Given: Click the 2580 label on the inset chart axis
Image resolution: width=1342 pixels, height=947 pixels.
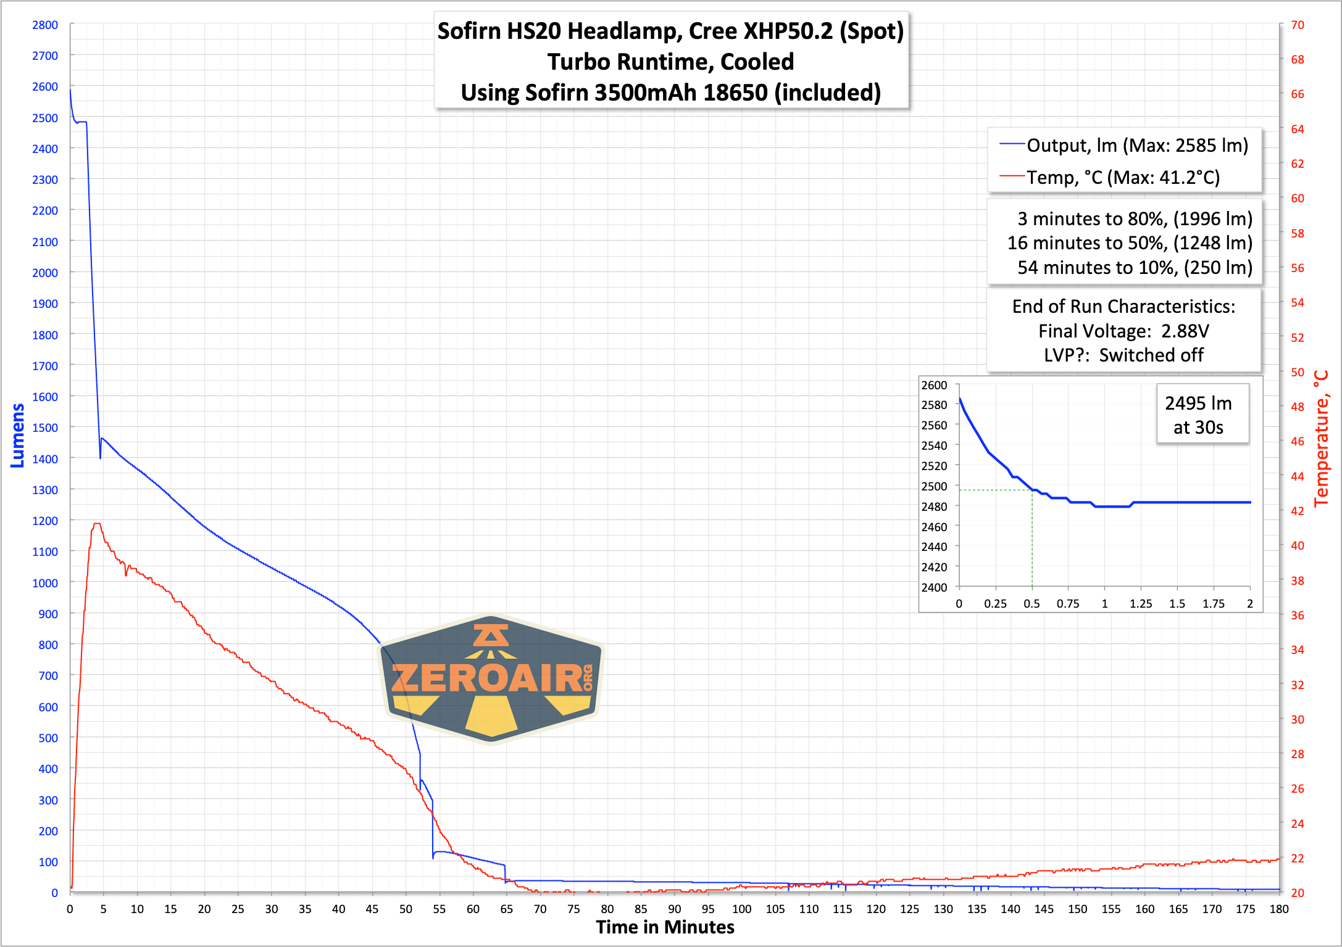Looking at the screenshot, I should pos(934,405).
